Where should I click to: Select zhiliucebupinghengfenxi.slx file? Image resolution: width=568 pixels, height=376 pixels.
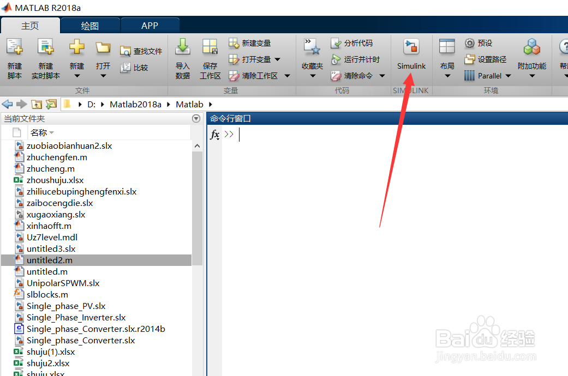81,192
